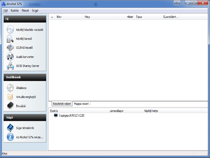Open the Virtuális meghajtó disc stack icon
Viewport: 210px width, 158px height.
[x=10, y=97]
